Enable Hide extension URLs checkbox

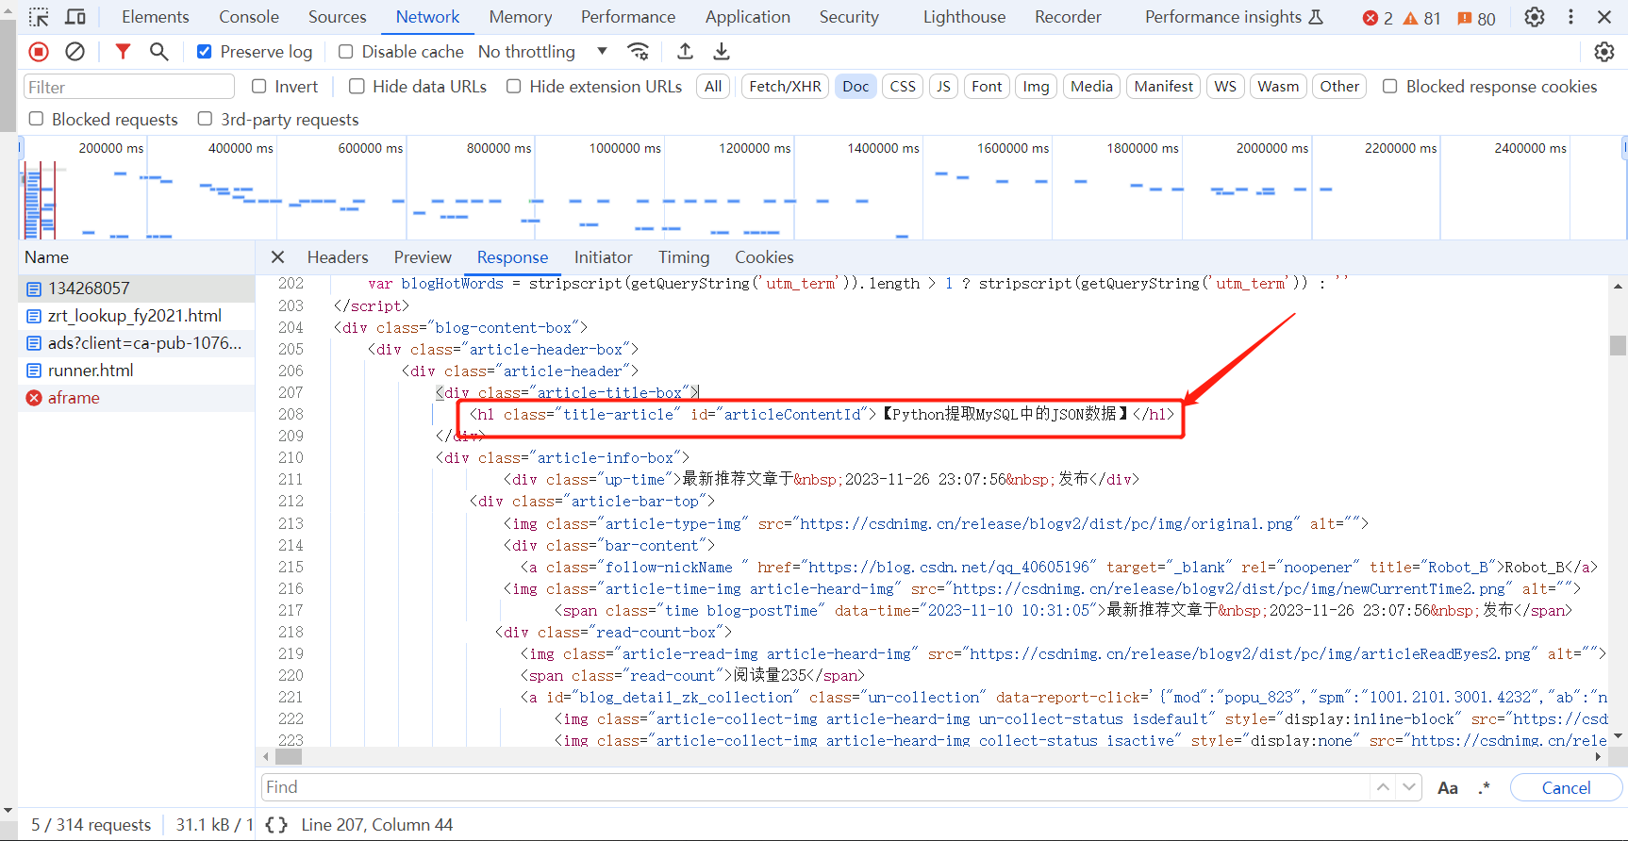513,87
